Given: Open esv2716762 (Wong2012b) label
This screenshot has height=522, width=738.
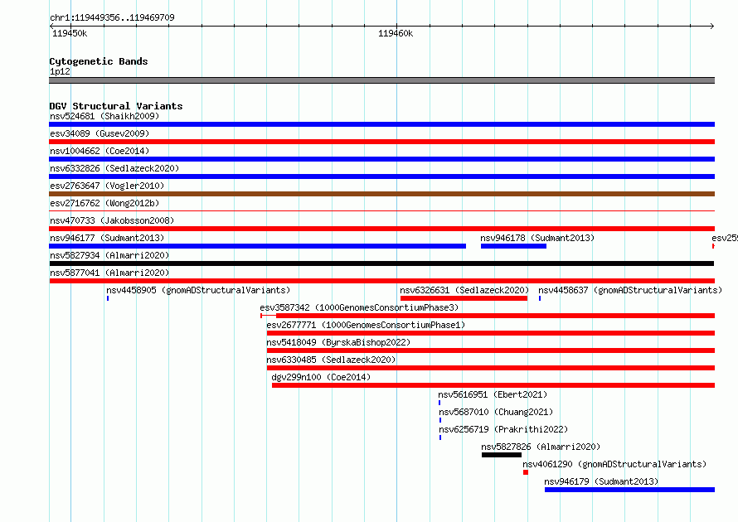Looking at the screenshot, I should coord(104,203).
